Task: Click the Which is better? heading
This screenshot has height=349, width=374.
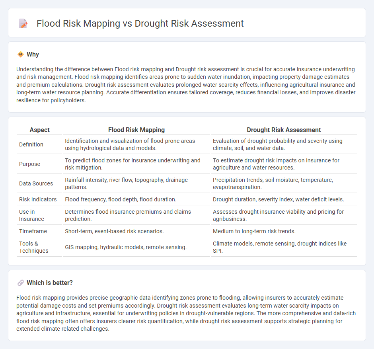Action: (x=50, y=283)
